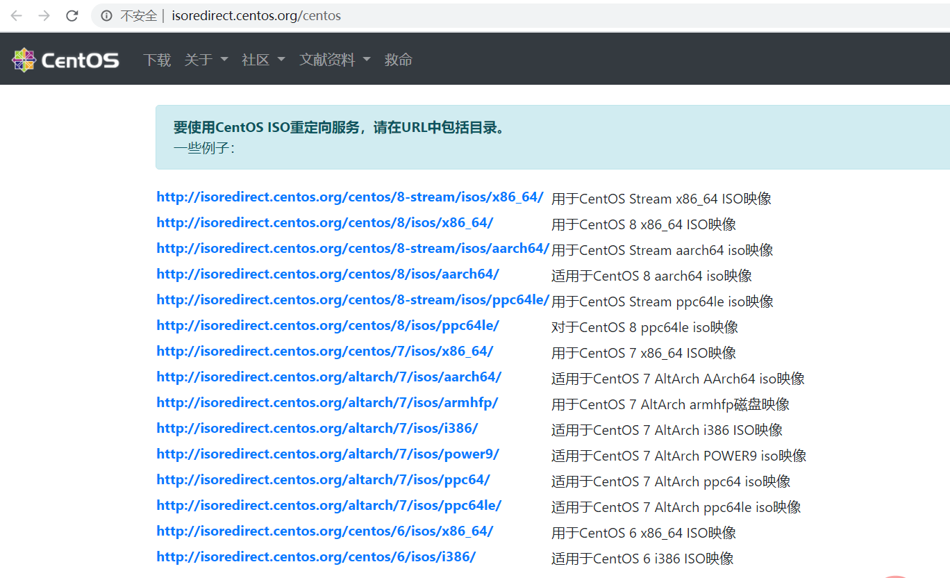Open the altarch/7/isos/aarch64/ link

pyautogui.click(x=329, y=377)
